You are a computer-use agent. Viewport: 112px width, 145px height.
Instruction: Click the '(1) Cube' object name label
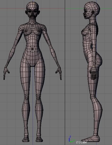coord(81,142)
